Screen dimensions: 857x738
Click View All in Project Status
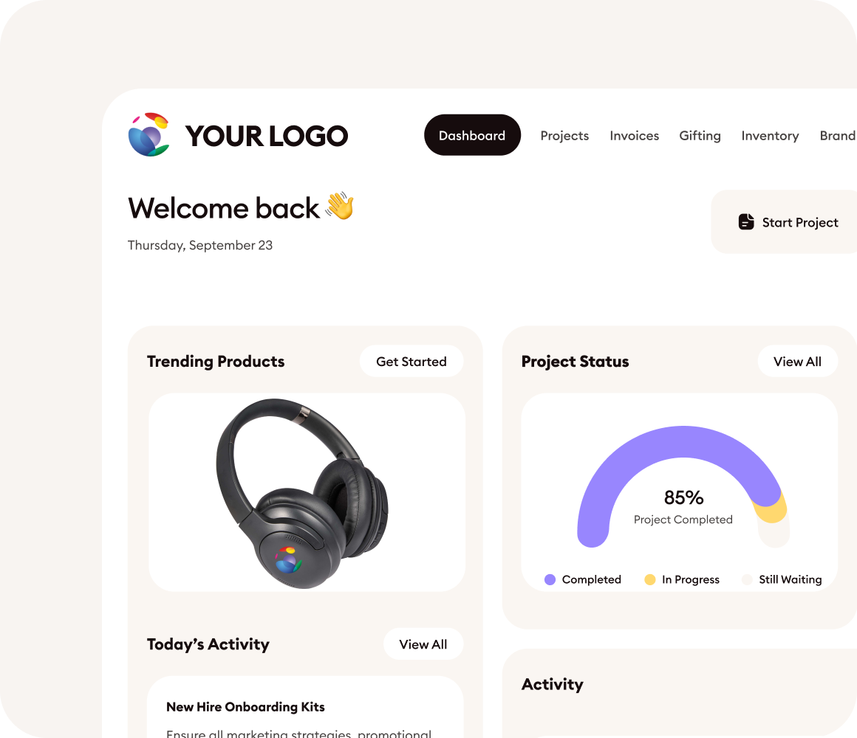[797, 362]
